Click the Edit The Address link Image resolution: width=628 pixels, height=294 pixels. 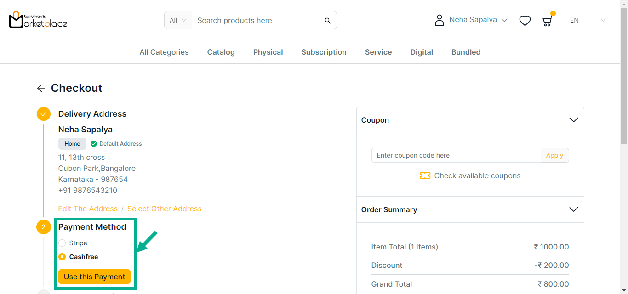point(88,209)
